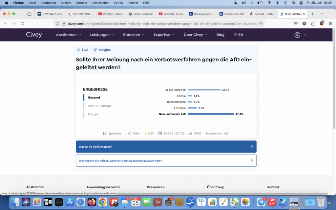Click the 47,4% Nein bar
The height and width of the screenshot is (210, 336).
tap(211, 114)
